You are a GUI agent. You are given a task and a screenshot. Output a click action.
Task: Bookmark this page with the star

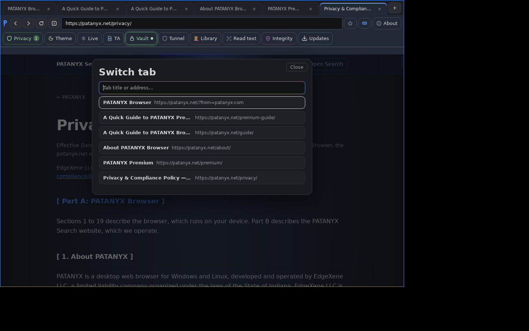[350, 23]
